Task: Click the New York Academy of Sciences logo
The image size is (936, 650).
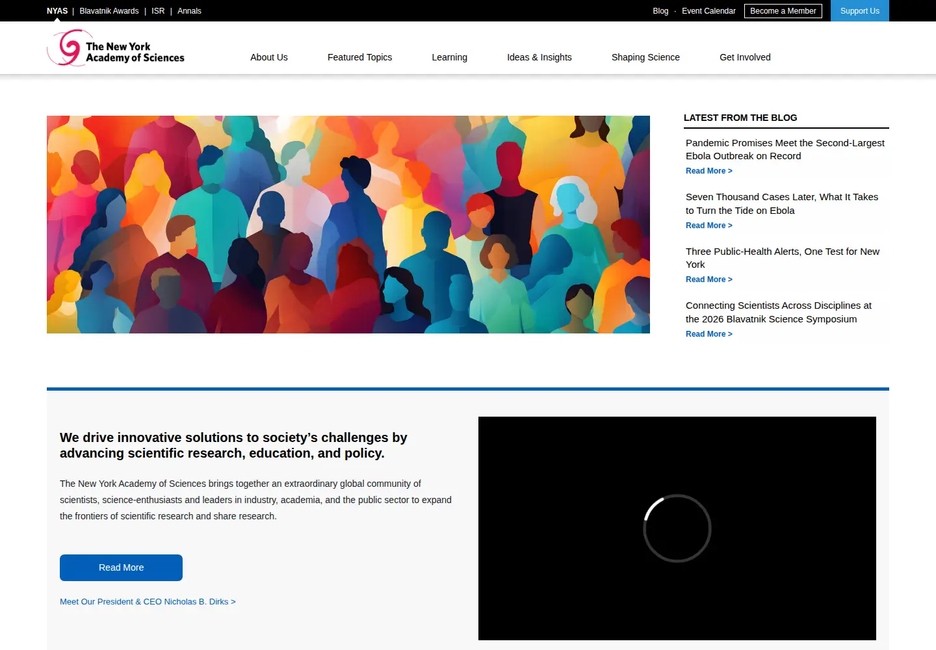Action: [116, 48]
